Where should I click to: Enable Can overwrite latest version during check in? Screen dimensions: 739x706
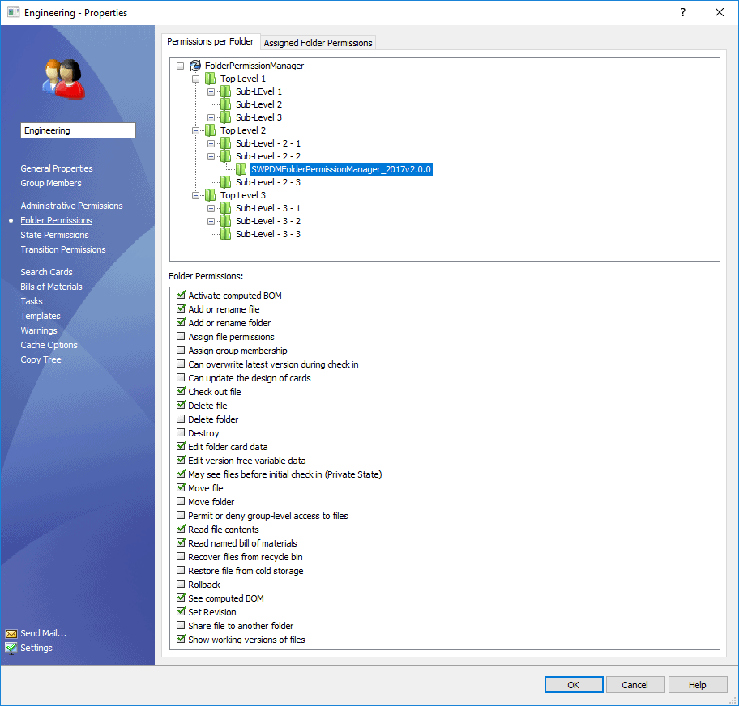[181, 364]
